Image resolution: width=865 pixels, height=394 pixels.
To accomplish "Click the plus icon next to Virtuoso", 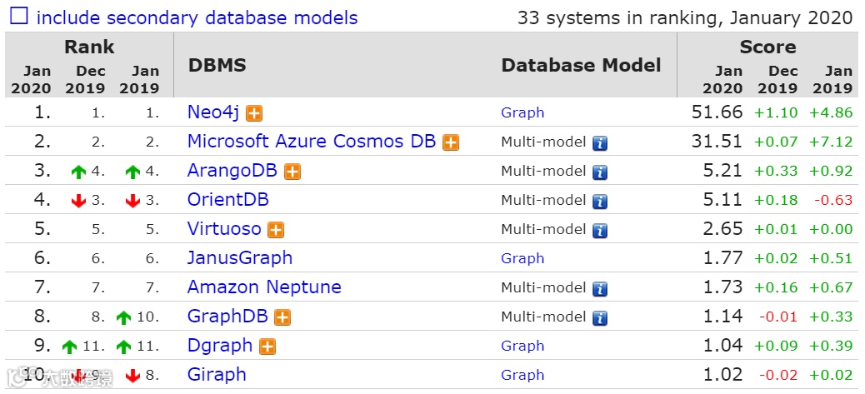I will coord(276,230).
